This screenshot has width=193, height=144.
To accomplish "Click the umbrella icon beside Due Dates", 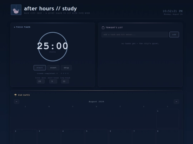I will (x=15, y=95).
